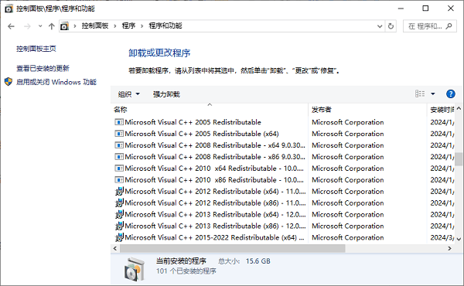Viewport: 464px width, 286px height.
Task: Click Microsoft Corporation publisher for 2005 Redistributable
Action: (348, 122)
